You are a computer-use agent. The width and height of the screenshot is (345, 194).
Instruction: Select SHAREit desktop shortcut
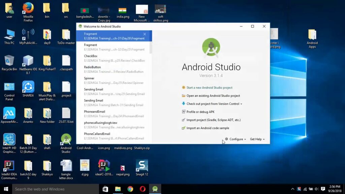(28, 89)
